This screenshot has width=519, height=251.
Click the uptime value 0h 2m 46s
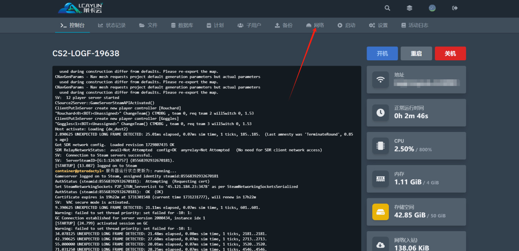[x=411, y=116]
